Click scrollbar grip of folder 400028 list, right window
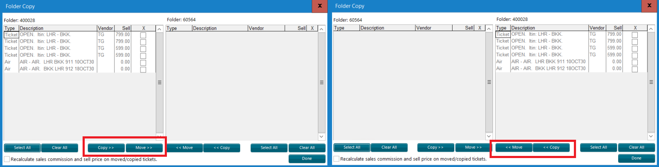659x167 pixels. pyautogui.click(x=651, y=83)
